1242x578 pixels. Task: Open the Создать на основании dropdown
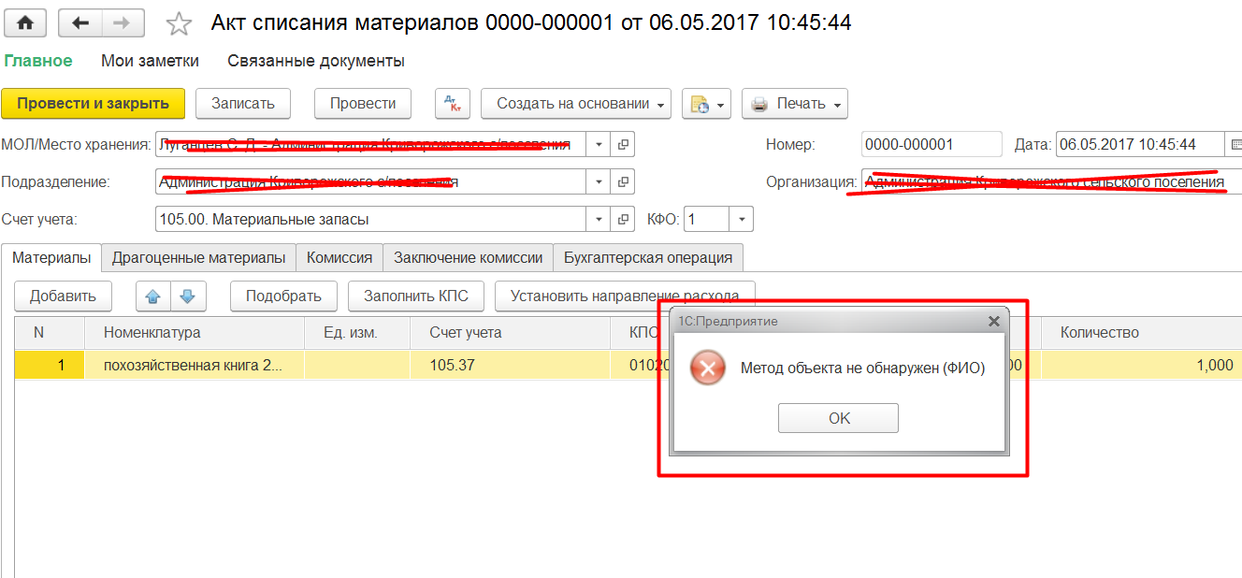(576, 104)
